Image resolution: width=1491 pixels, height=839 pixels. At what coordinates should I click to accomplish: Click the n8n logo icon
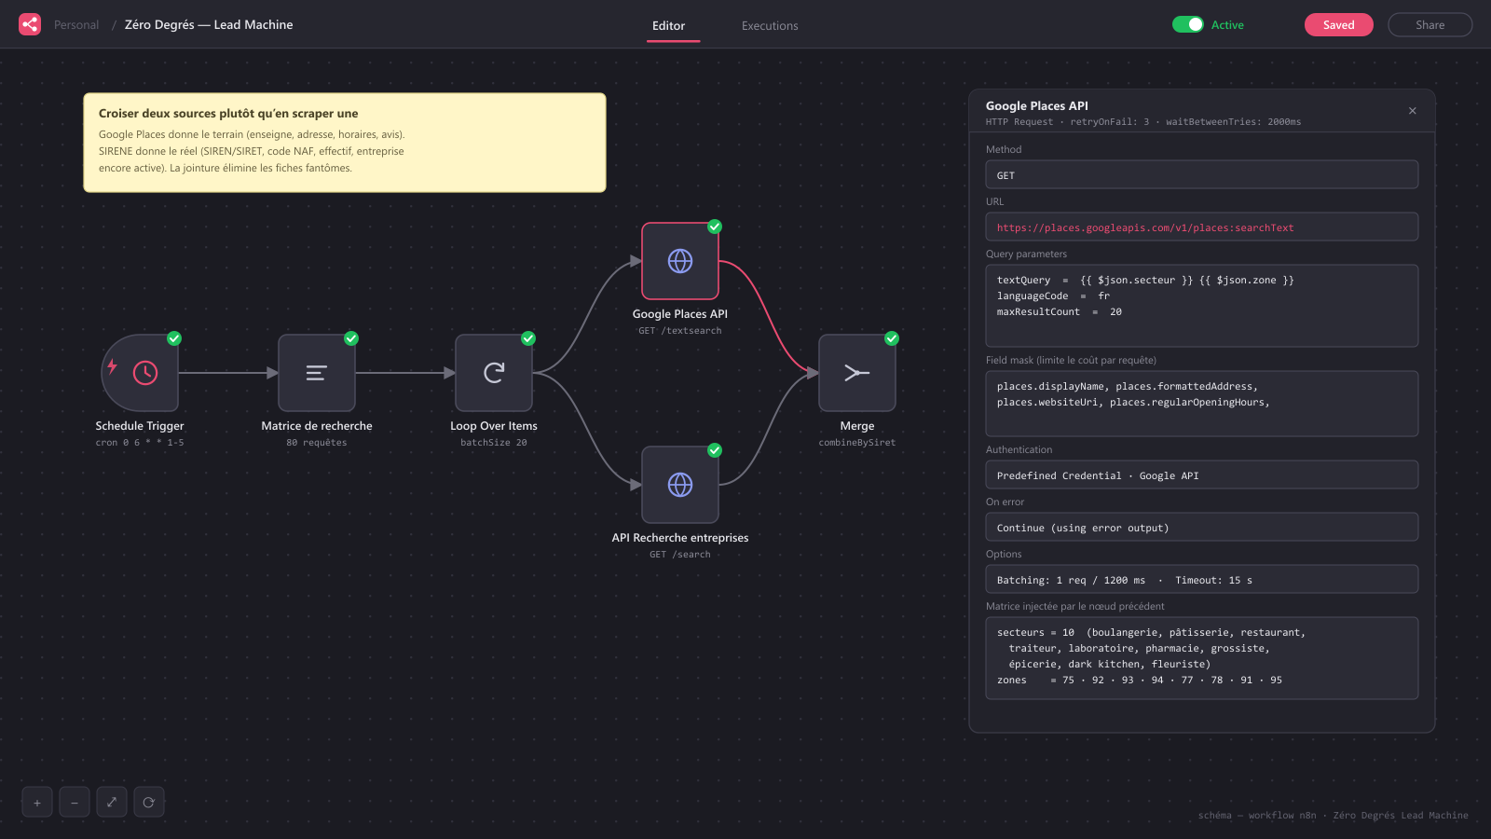(x=30, y=24)
